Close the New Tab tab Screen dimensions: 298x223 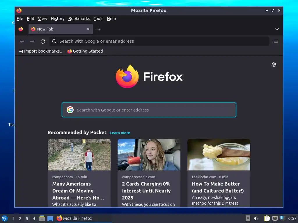pos(88,29)
